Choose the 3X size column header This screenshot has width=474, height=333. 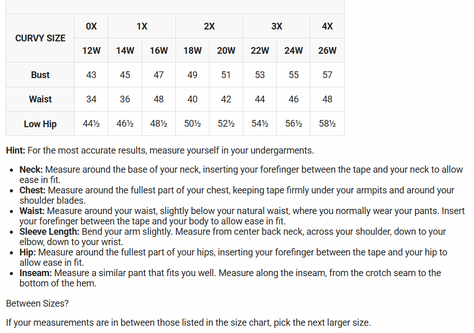click(x=277, y=26)
